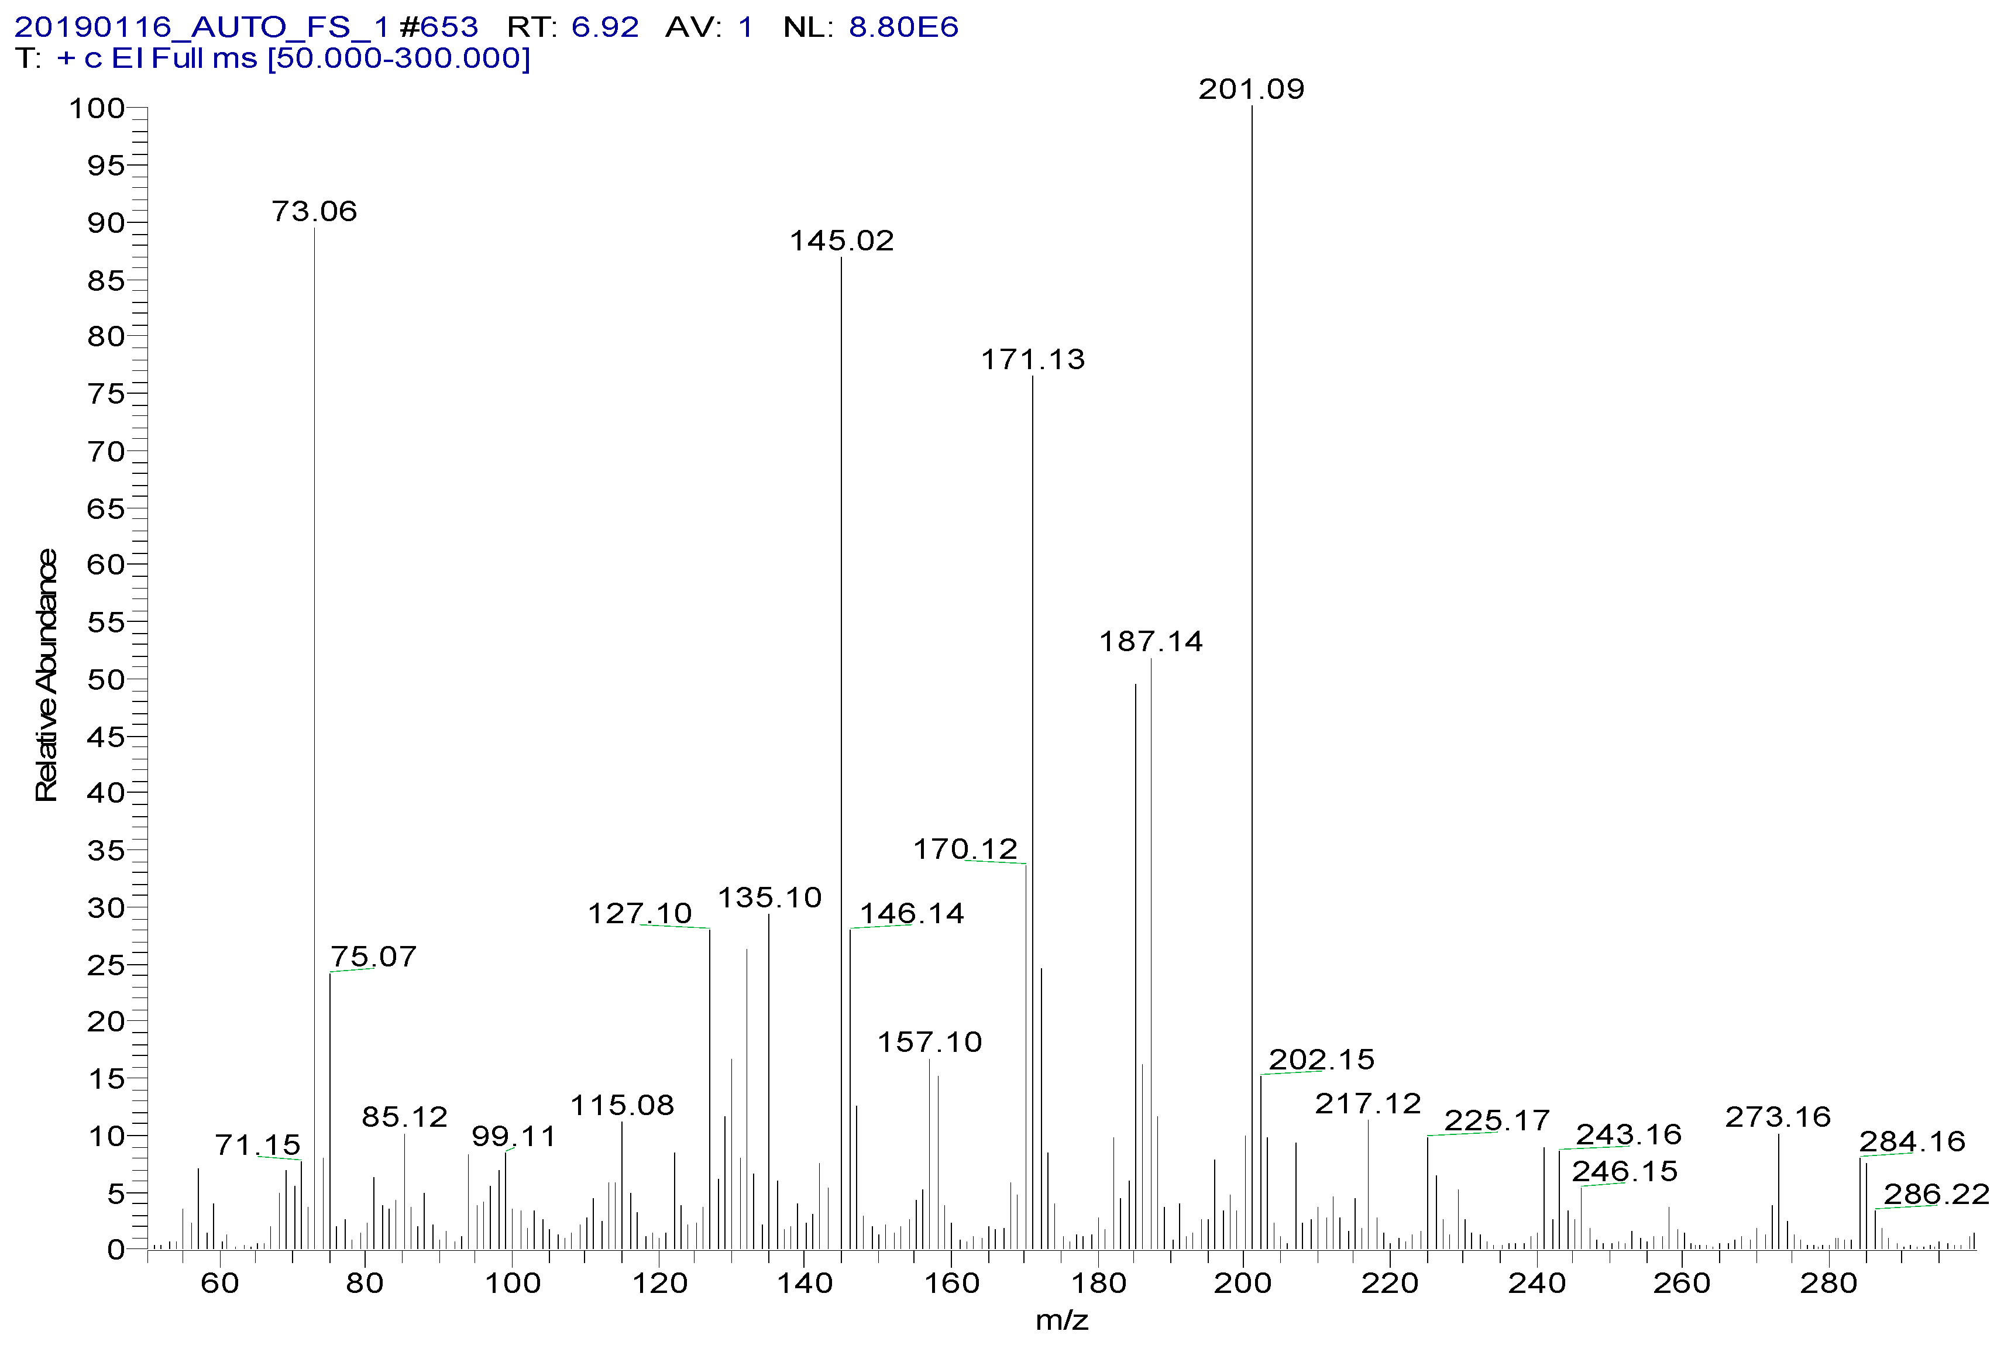Screen dimensions: 2004x1345
Task: Click the base peak label 201.09
Action: pos(1251,89)
